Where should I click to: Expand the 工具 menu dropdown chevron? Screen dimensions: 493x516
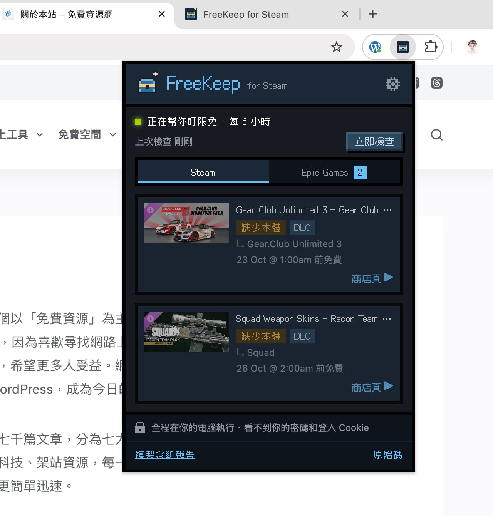pos(39,135)
